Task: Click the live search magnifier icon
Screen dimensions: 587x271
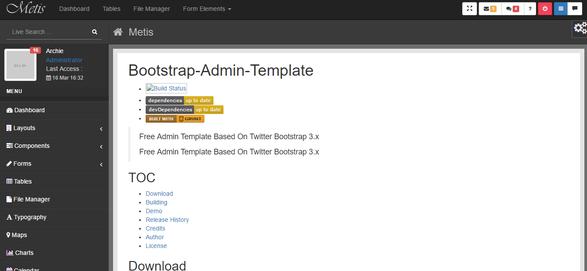Action: (x=95, y=32)
